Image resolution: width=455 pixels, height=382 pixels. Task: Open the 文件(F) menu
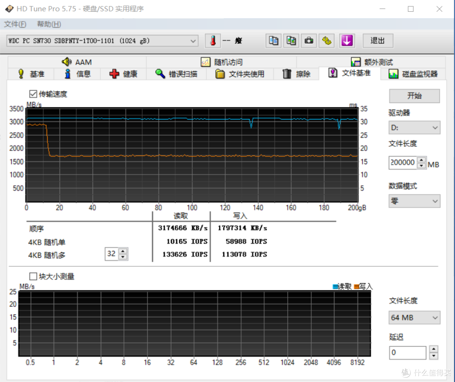click(15, 24)
